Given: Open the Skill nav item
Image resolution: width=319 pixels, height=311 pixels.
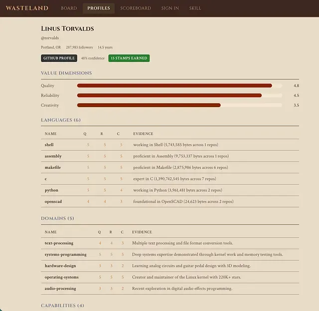Looking at the screenshot, I should click(x=195, y=8).
